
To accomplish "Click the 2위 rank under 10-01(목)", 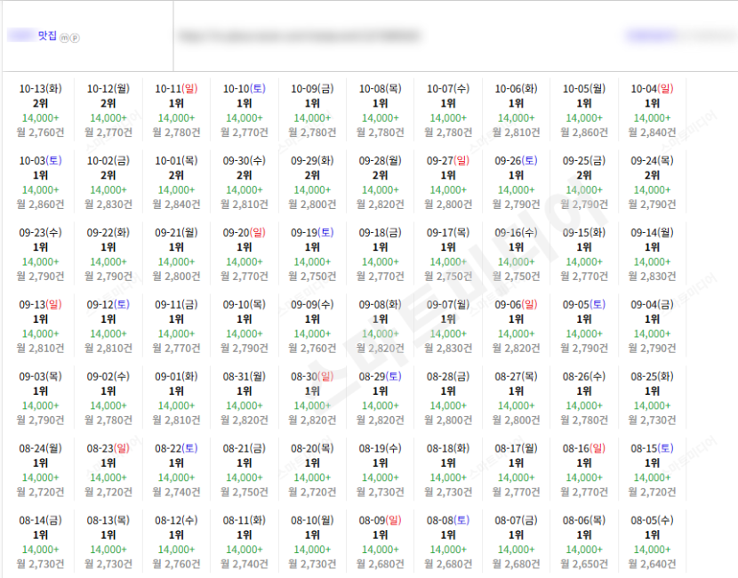I will pyautogui.click(x=177, y=175).
